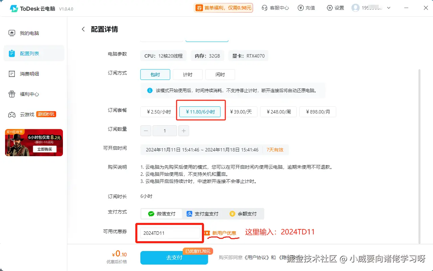Viewport: 433px width, 271px height.
Task: Click the 新用户优惠 coupon icon
Action: click(208, 232)
